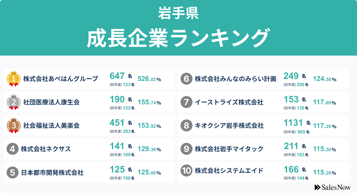
Task: Click the 526.02% growth rate figure
Action: 149,79
